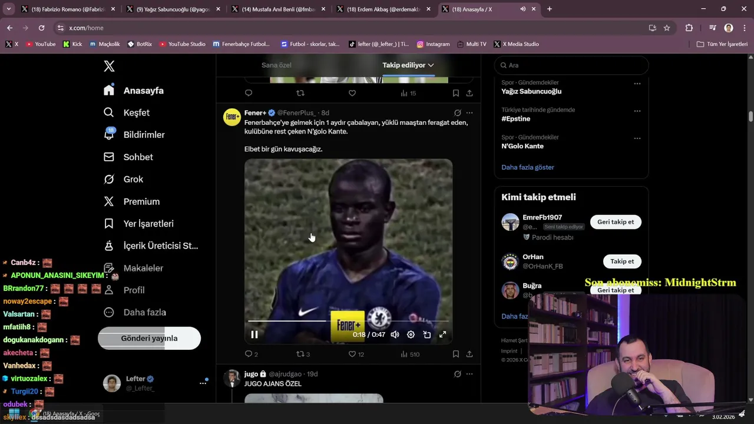The image size is (754, 424).
Task: Open Lefter account switcher dots
Action: click(x=203, y=383)
